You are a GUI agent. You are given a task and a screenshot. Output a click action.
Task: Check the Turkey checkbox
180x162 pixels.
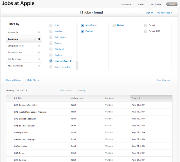point(51,55)
